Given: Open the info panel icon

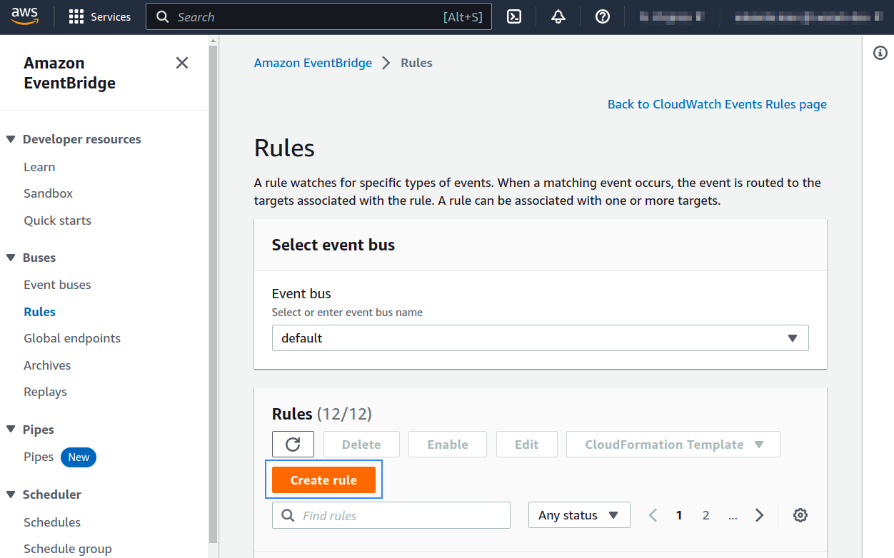Looking at the screenshot, I should [x=880, y=53].
